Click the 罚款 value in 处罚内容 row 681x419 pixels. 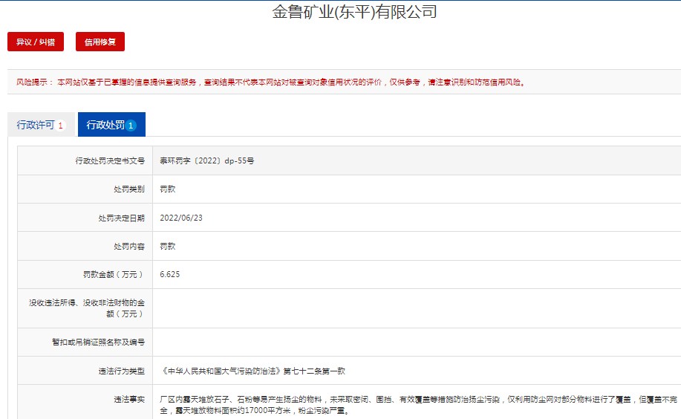pyautogui.click(x=168, y=246)
